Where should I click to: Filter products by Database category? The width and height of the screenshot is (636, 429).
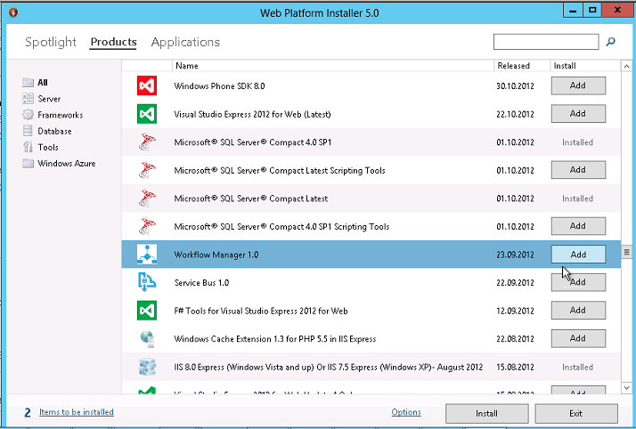click(x=54, y=131)
